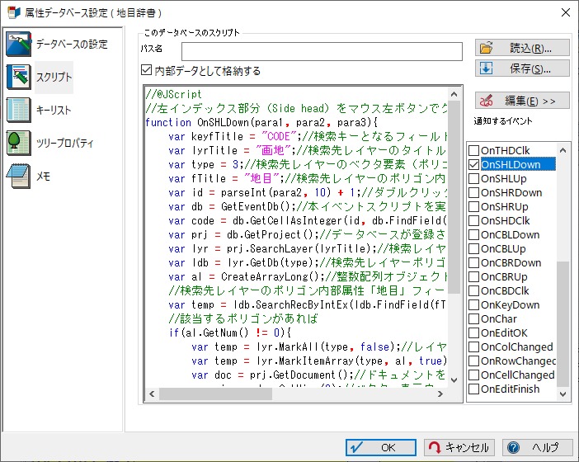Click event list scroll down arrow
The image size is (579, 462).
[563, 394]
